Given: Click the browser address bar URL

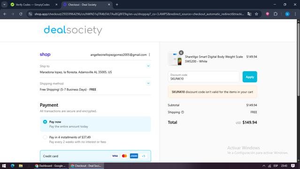Looking at the screenshot, I should click(139, 14).
